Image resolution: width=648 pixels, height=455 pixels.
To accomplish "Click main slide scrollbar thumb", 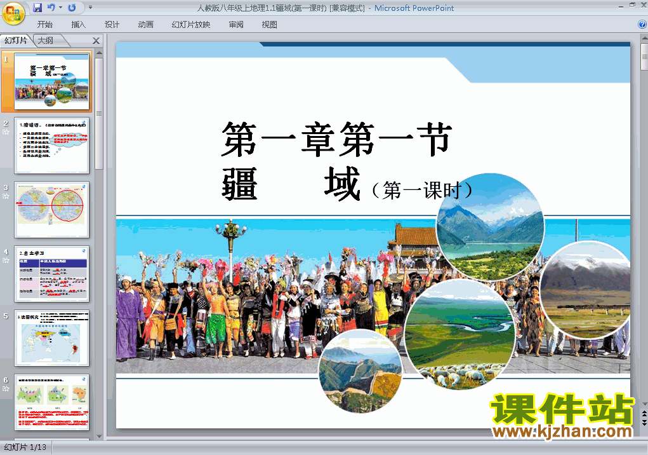I will click(x=644, y=57).
